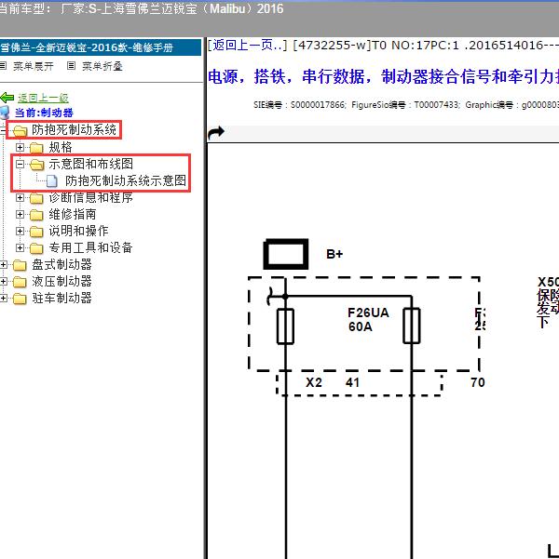Select 当前:制动器 label

click(x=44, y=113)
